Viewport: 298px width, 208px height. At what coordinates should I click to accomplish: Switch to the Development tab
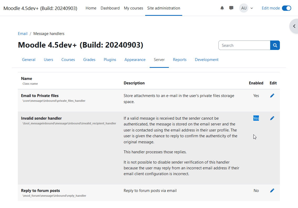click(x=207, y=60)
